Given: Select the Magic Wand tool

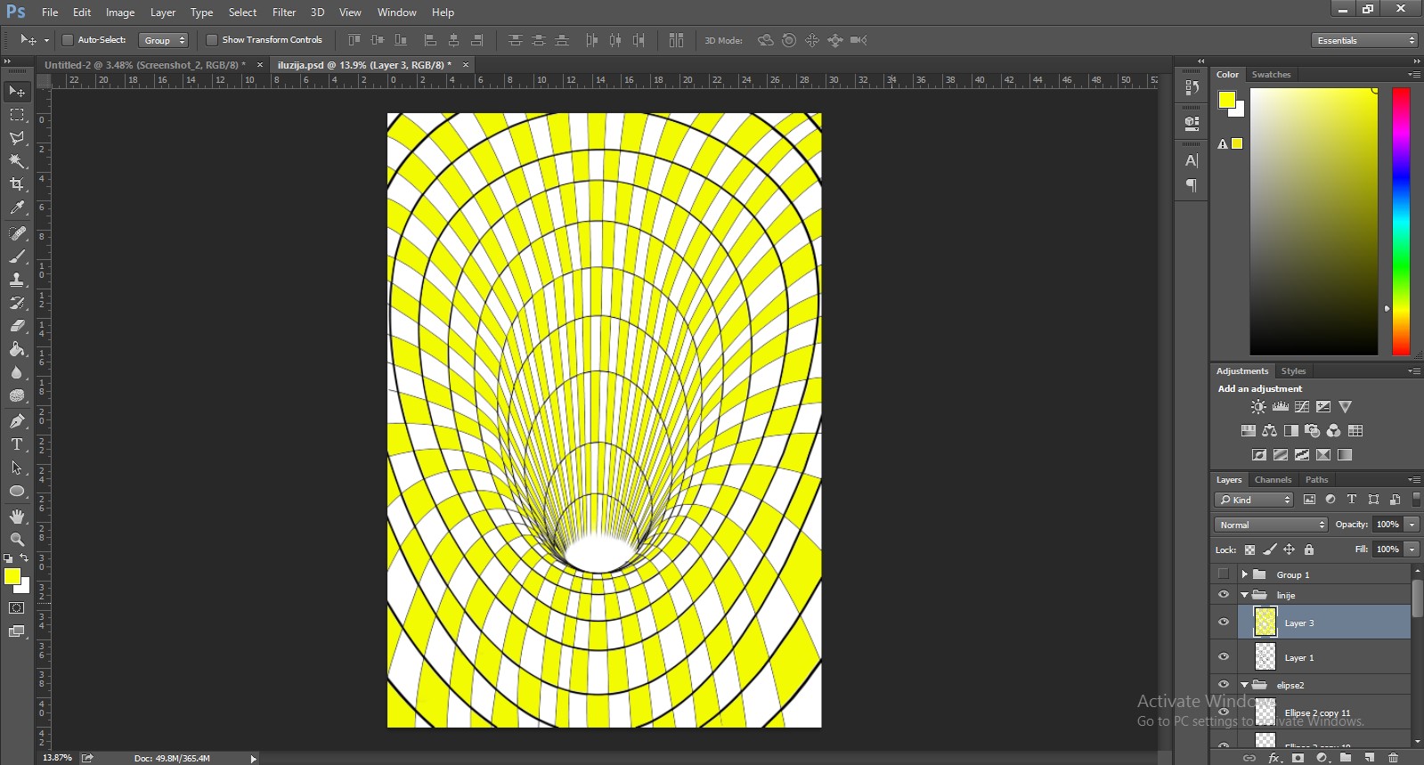Looking at the screenshot, I should pos(17,161).
